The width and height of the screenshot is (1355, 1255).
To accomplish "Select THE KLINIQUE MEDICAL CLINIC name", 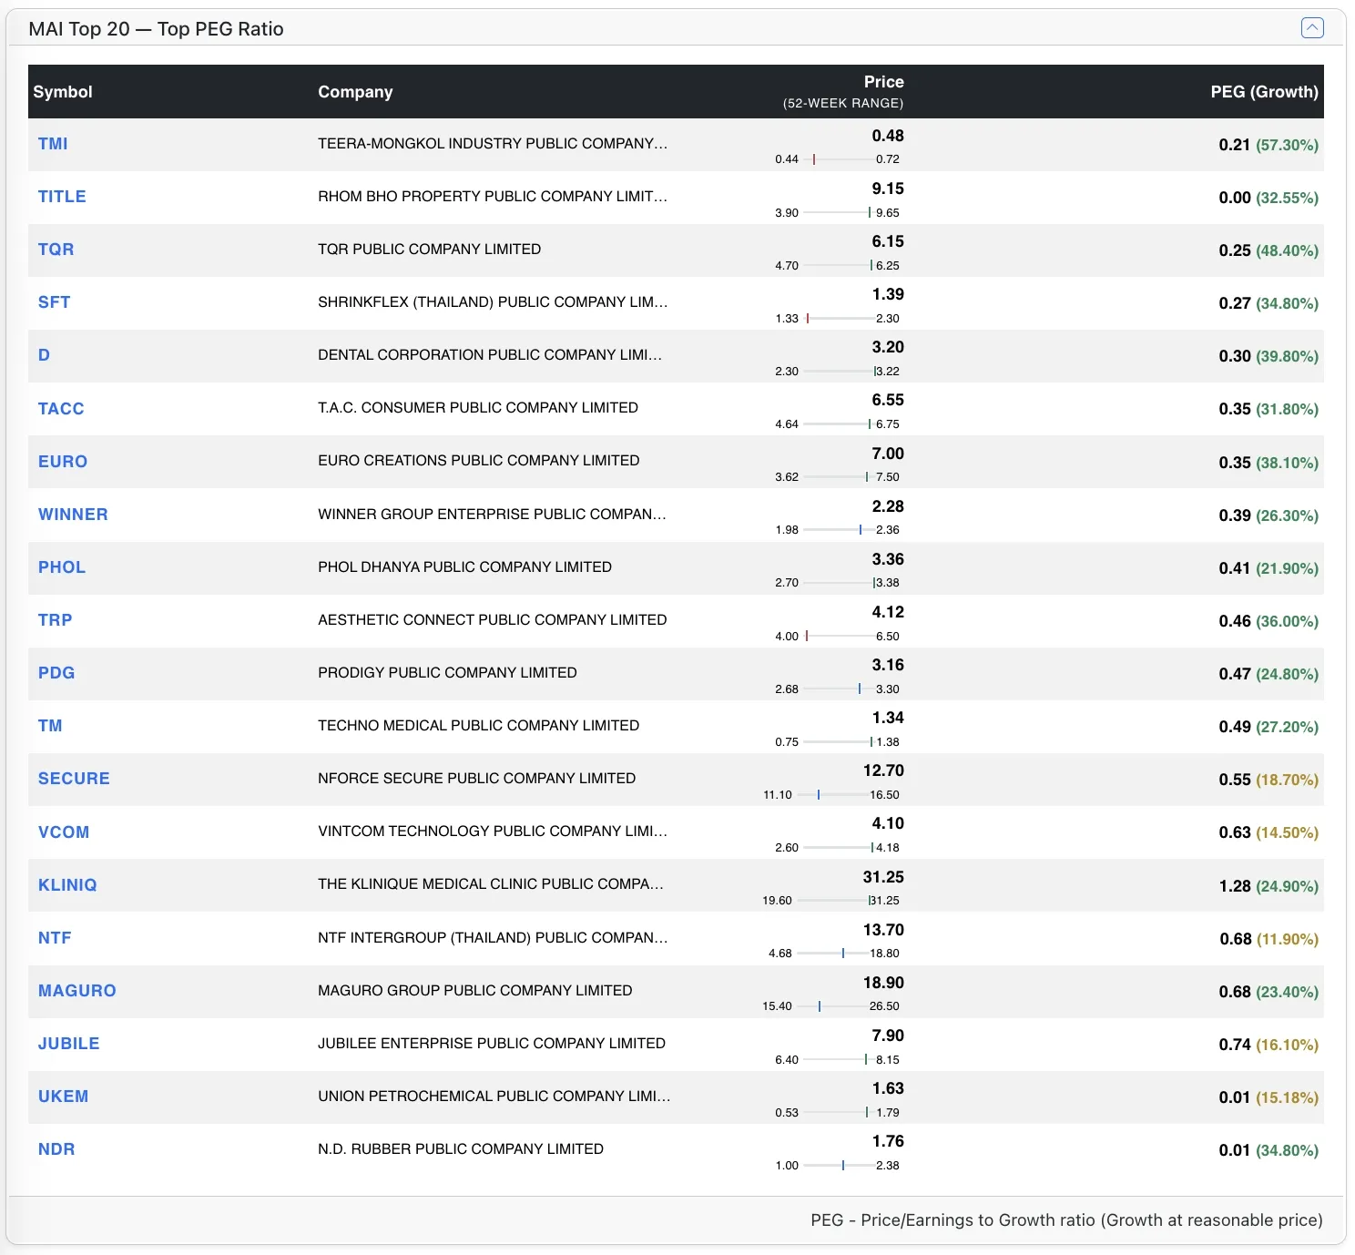I will coord(491,884).
